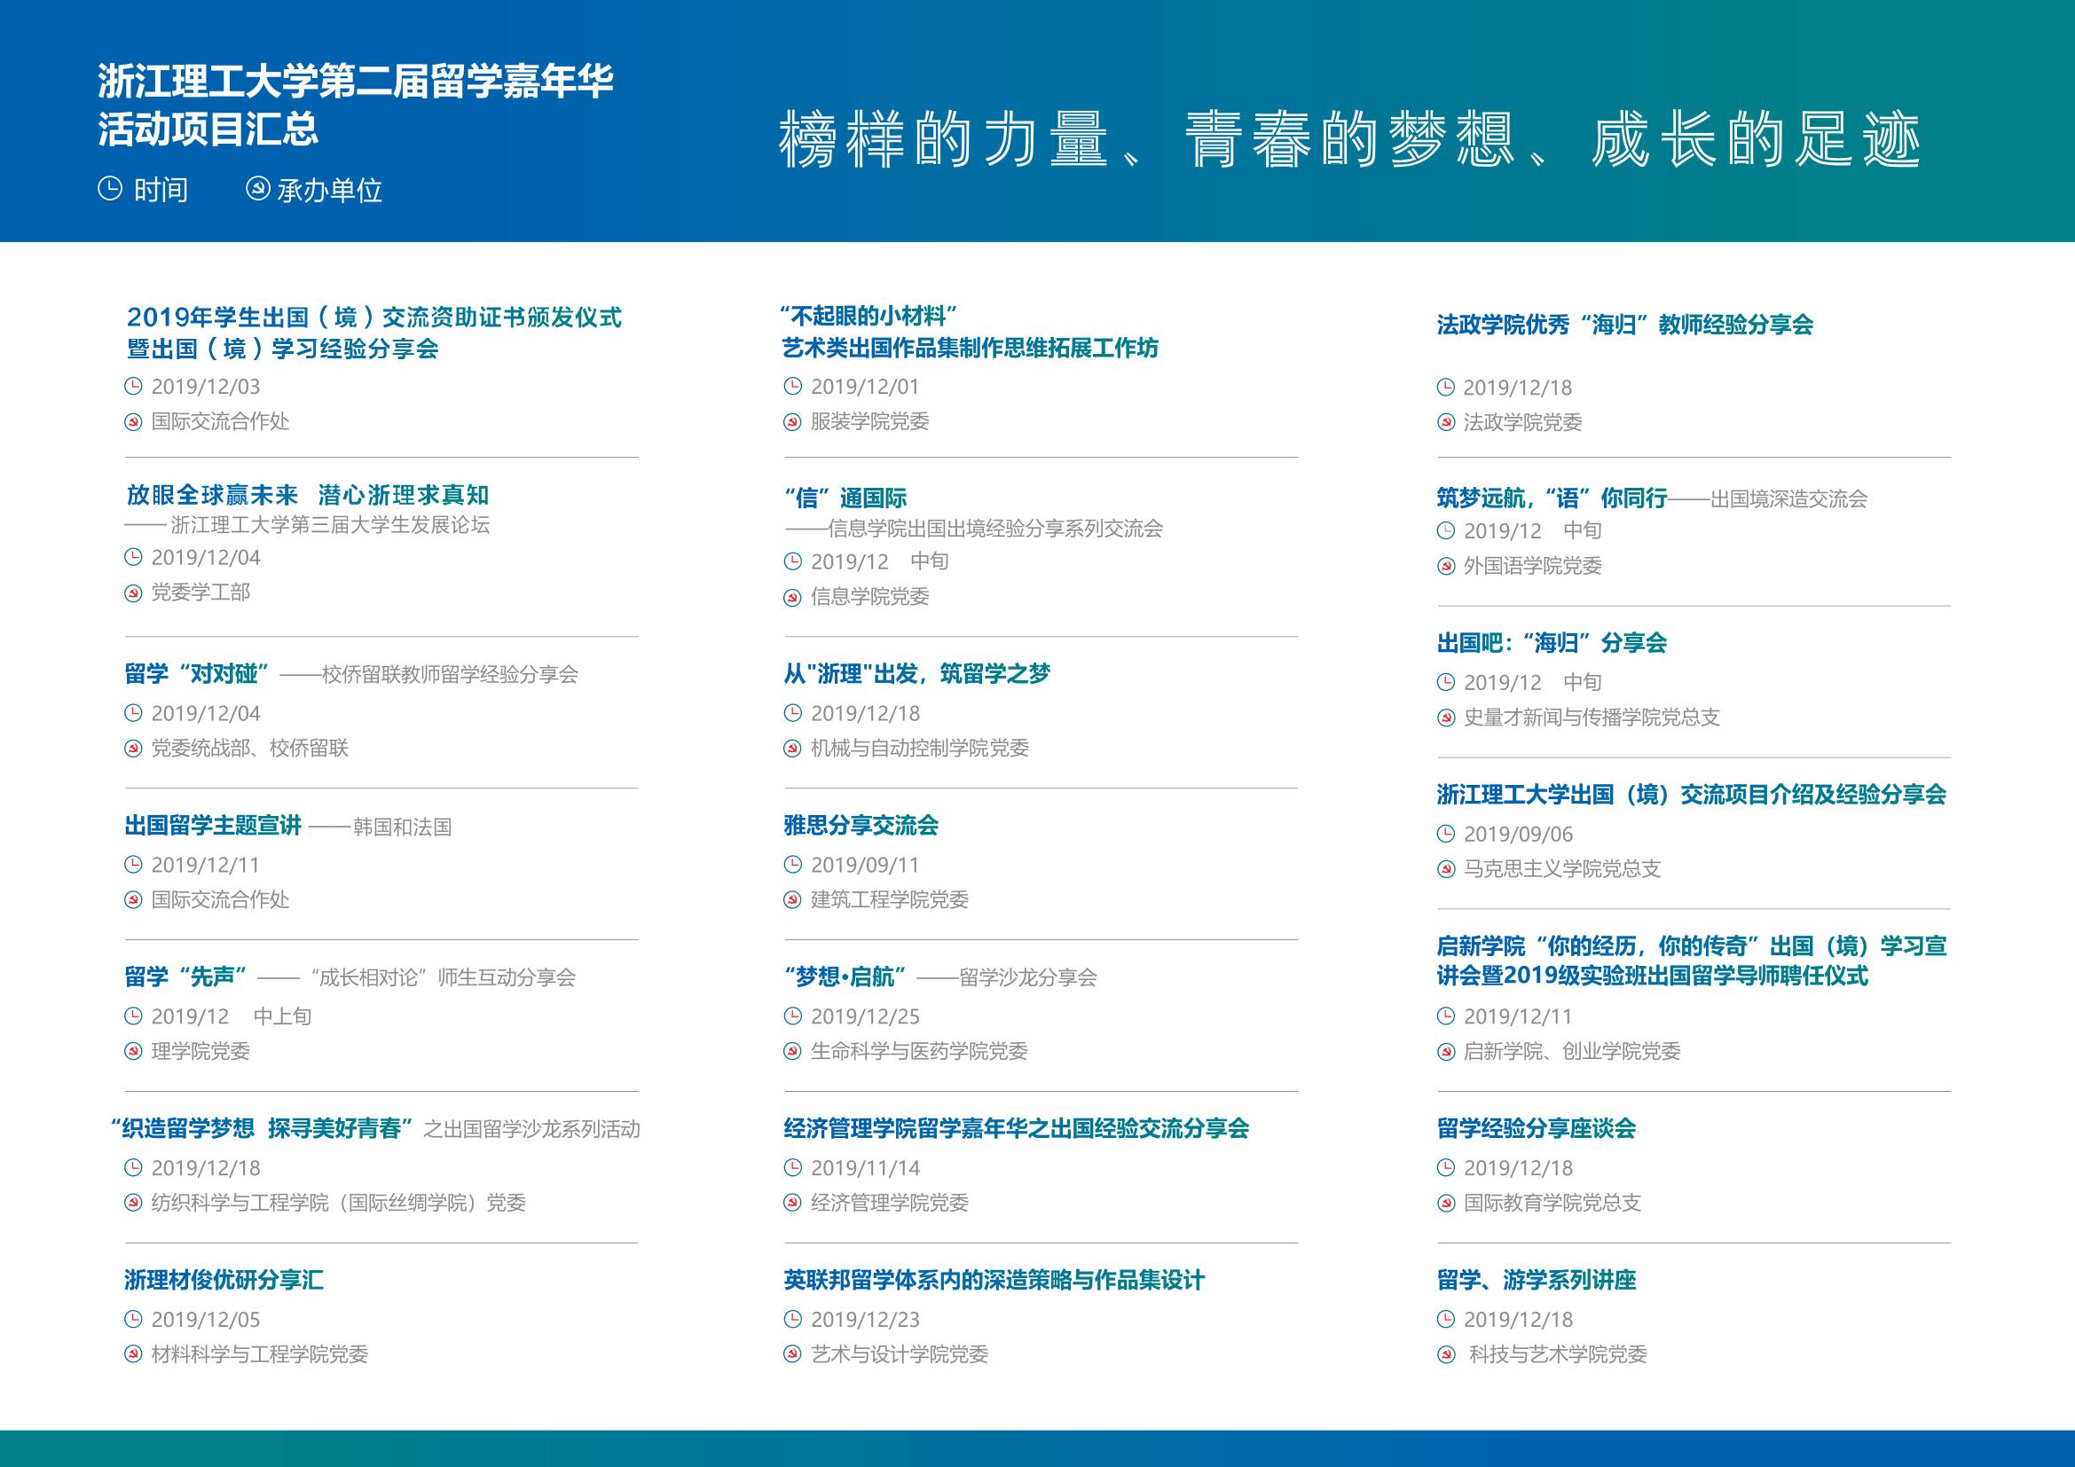Click the emblem icon beside 史量才新闻与传播学院党总支

(1446, 718)
